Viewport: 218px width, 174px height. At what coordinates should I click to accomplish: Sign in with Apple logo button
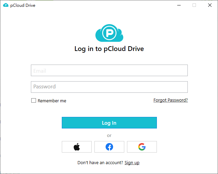(77, 147)
